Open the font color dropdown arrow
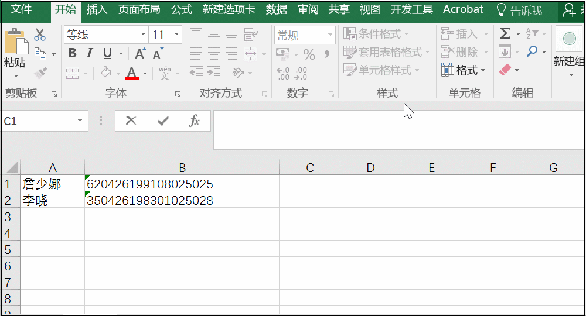Viewport: 586px width, 316px height. (145, 74)
